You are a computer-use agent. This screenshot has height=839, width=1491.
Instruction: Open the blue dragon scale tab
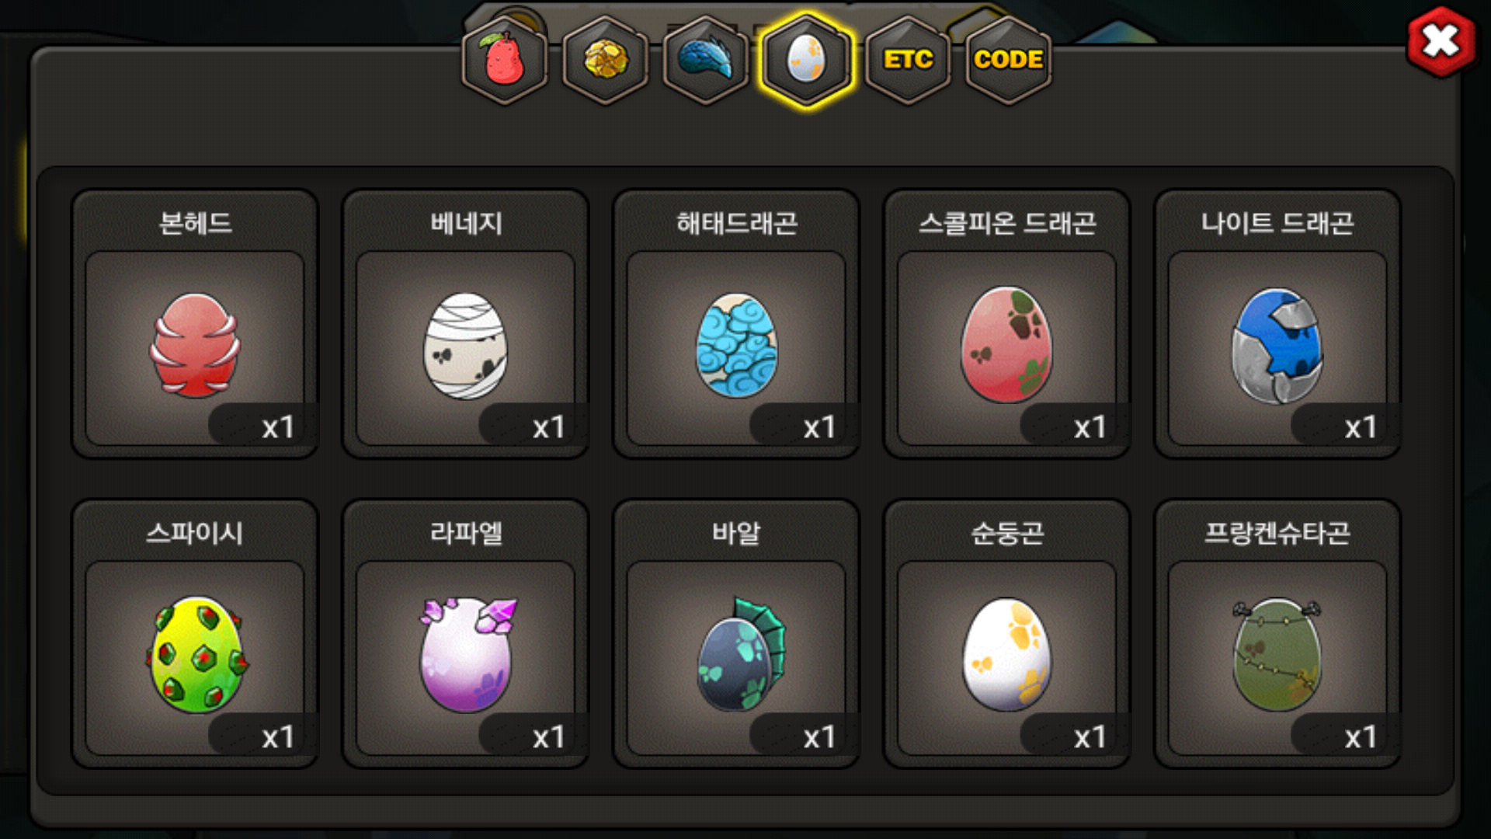[705, 60]
